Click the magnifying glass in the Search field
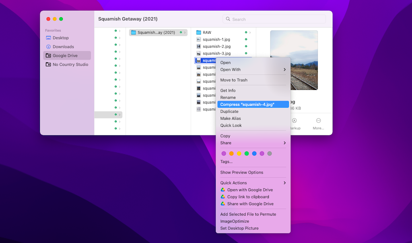The image size is (412, 243). (x=228, y=19)
